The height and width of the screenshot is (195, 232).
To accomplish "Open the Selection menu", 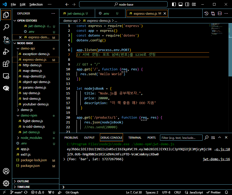I will pos(36,5).
